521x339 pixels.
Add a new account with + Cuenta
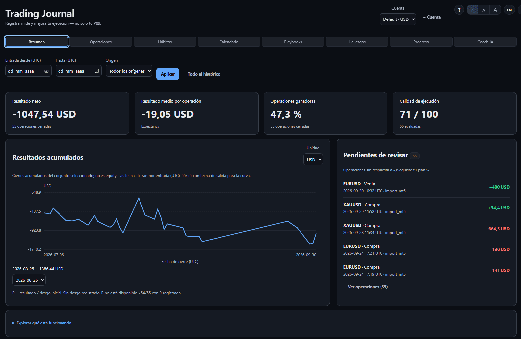(x=432, y=17)
